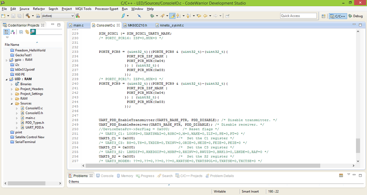
Task: Open the dropdown beside the lightning icon
Action: pyautogui.click(x=128, y=16)
